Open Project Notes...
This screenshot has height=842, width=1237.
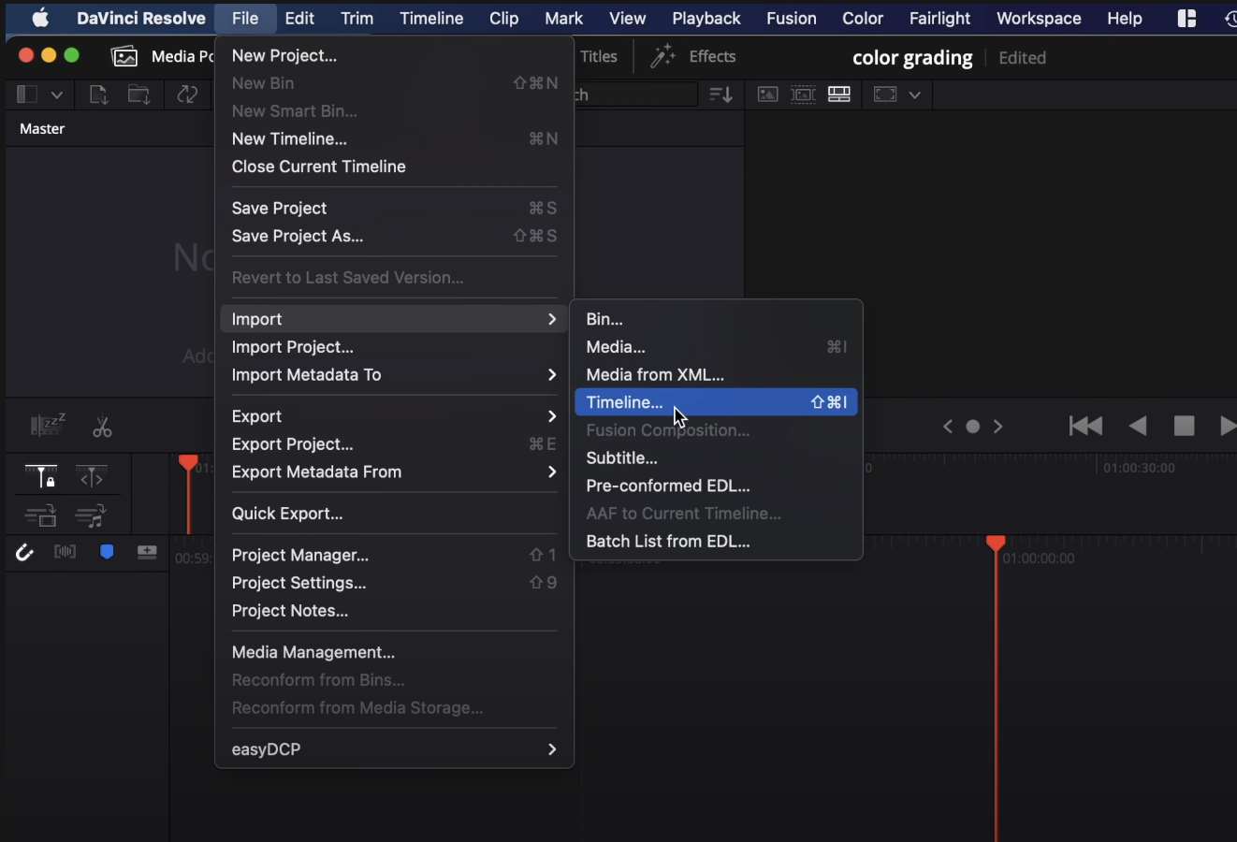pyautogui.click(x=394, y=611)
